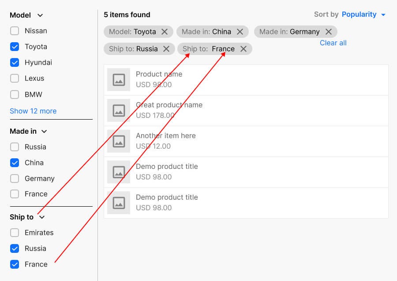Click the USD 12.00 price
The image size is (397, 281).
(153, 146)
